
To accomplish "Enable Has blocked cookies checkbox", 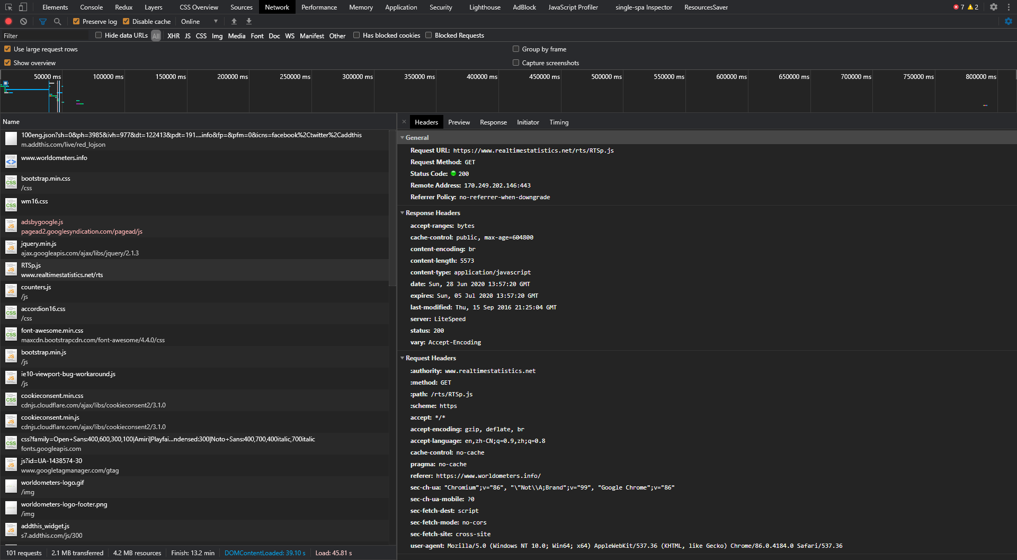I will [x=356, y=35].
